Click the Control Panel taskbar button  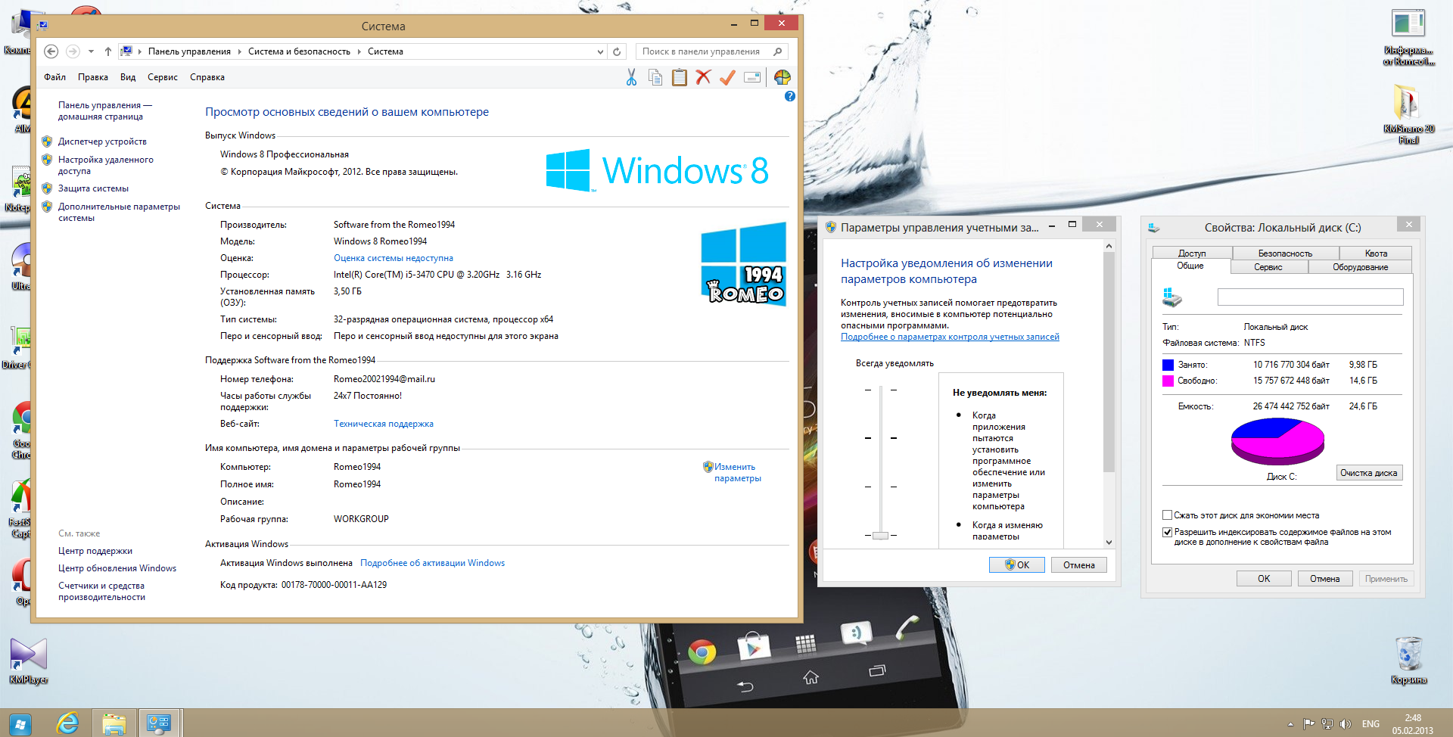pyautogui.click(x=159, y=723)
